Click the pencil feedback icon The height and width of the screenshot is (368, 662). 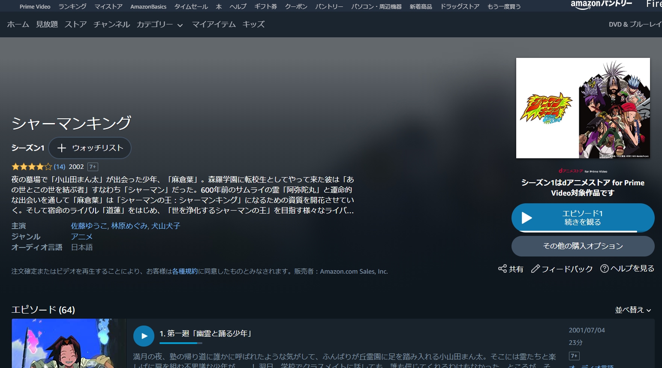[x=535, y=268]
